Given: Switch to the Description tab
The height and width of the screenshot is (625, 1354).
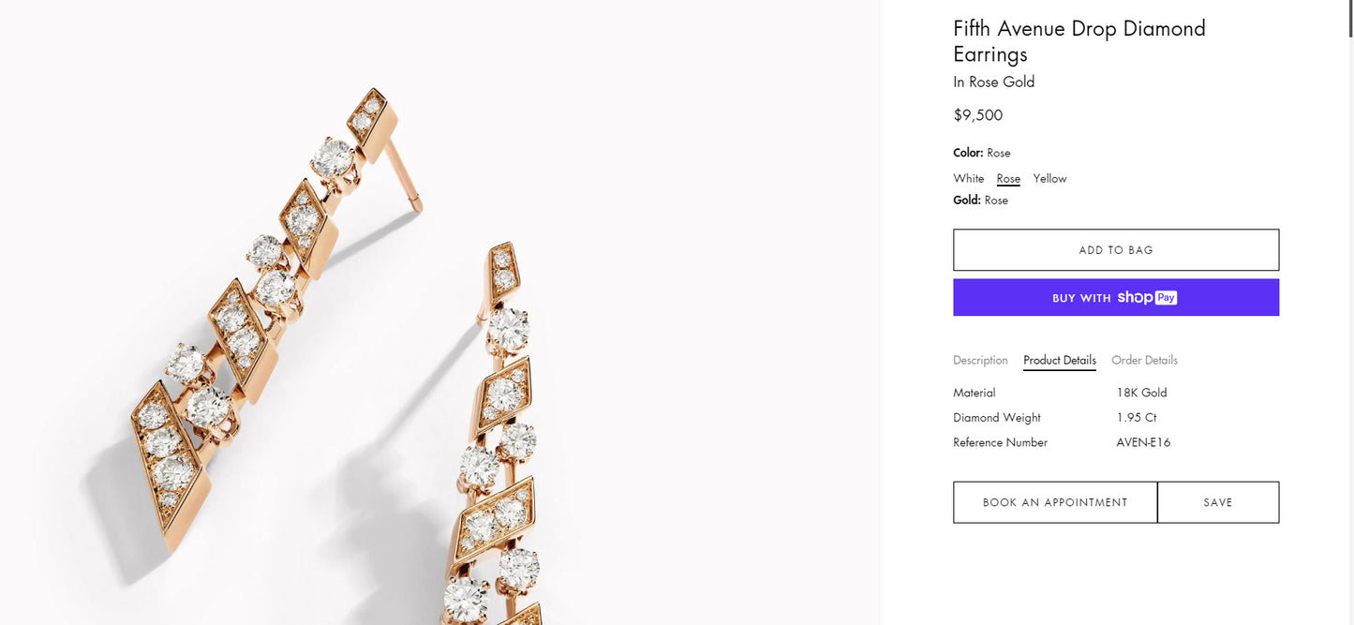Looking at the screenshot, I should pyautogui.click(x=980, y=360).
